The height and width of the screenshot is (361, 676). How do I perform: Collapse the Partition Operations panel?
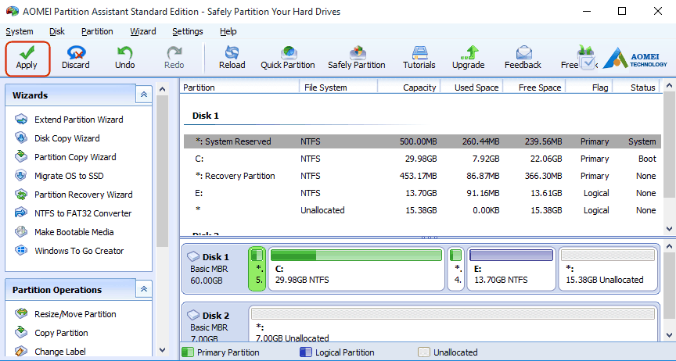click(x=143, y=289)
